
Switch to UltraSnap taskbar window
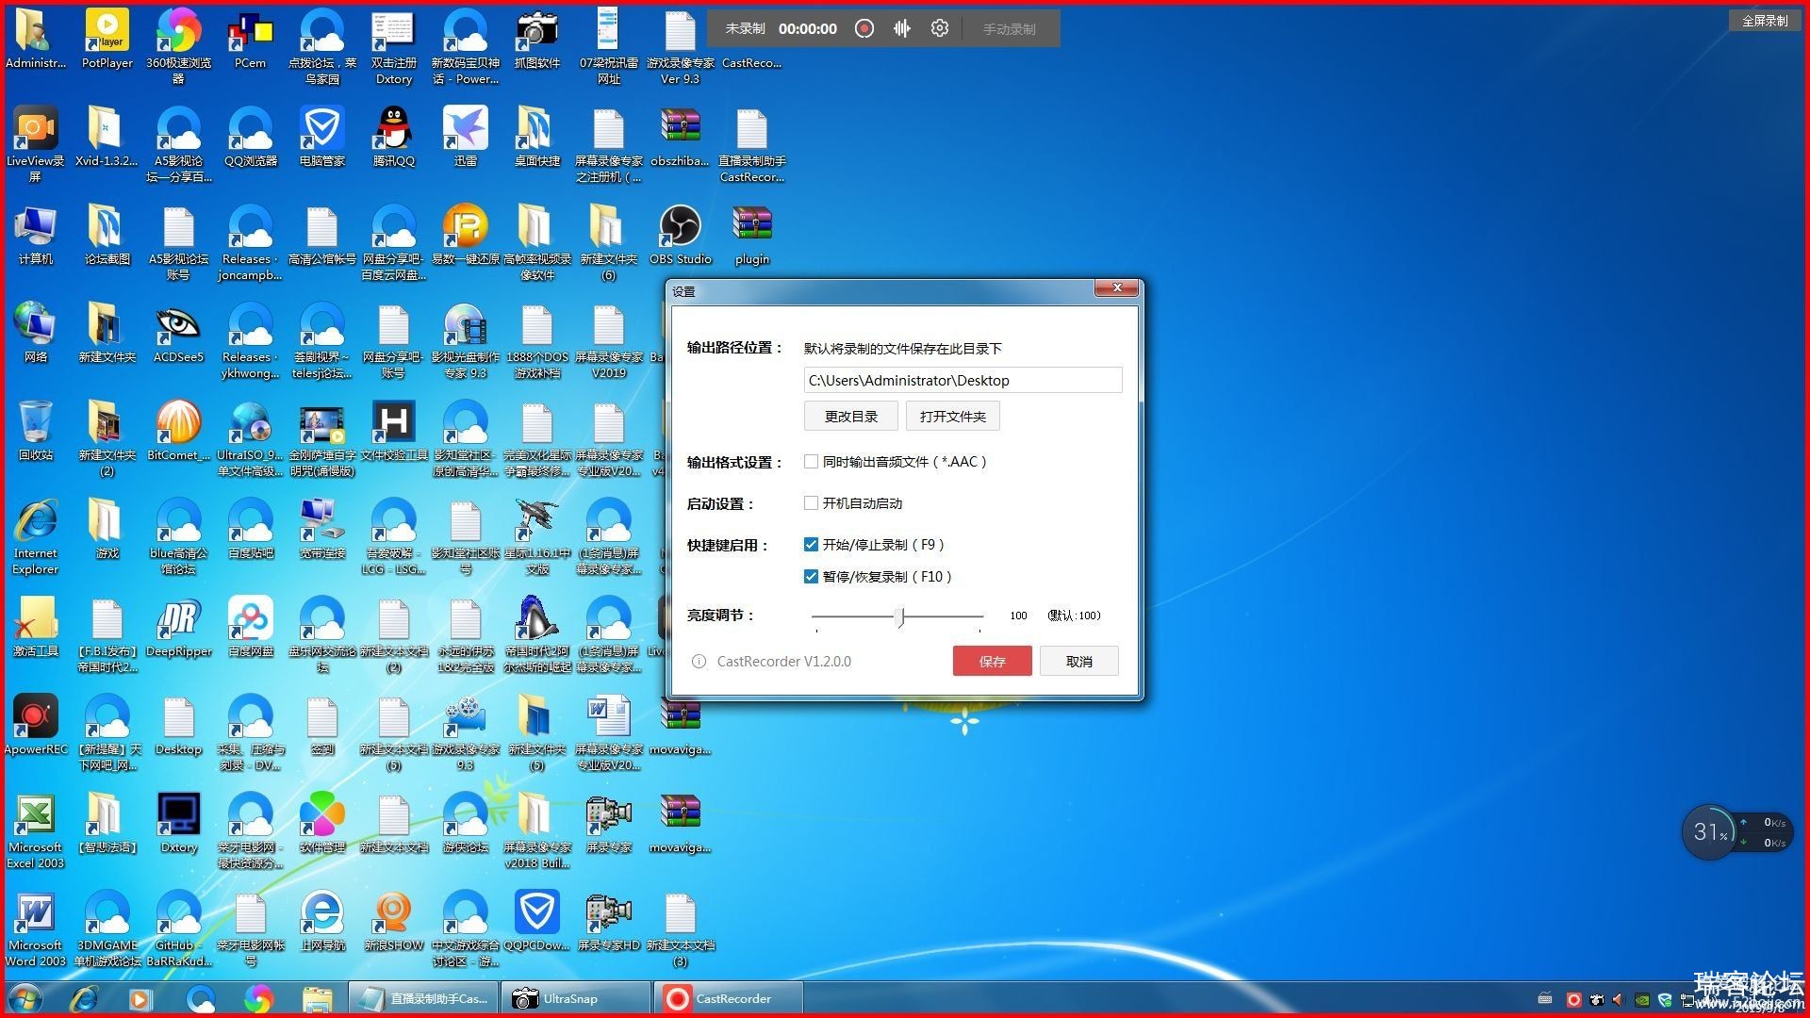575,998
